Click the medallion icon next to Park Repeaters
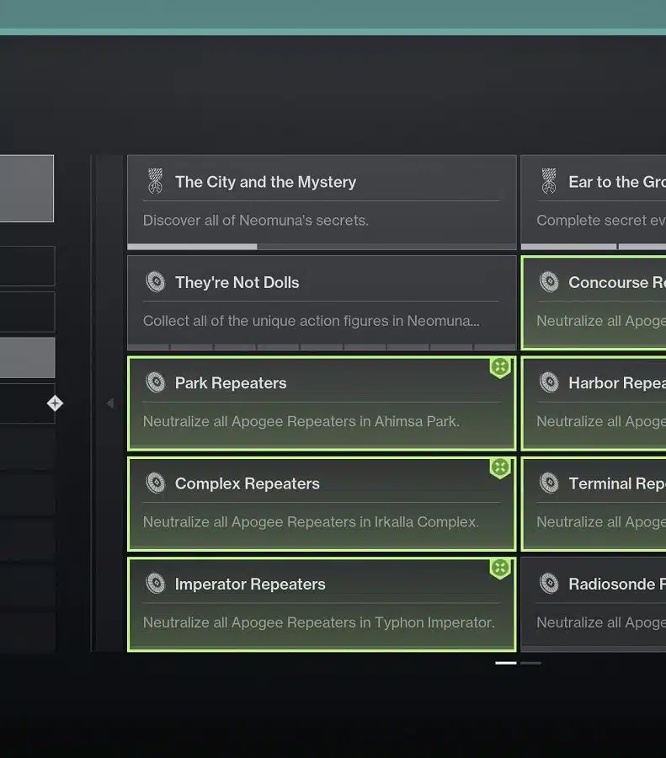This screenshot has height=758, width=666. 156,382
